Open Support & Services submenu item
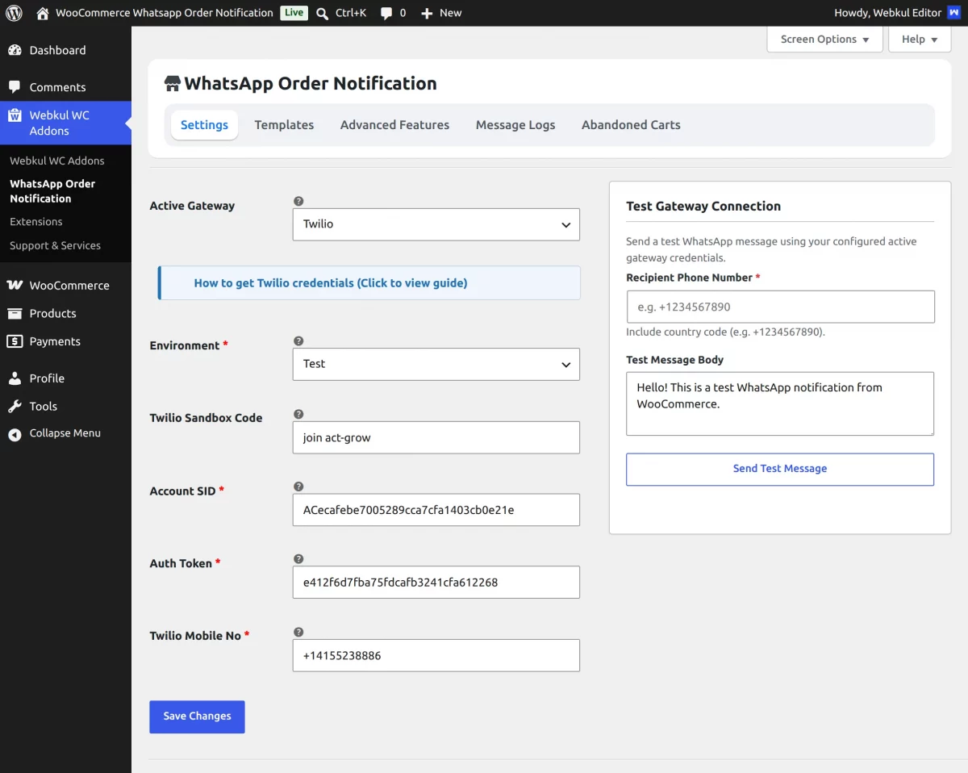 (x=55, y=245)
